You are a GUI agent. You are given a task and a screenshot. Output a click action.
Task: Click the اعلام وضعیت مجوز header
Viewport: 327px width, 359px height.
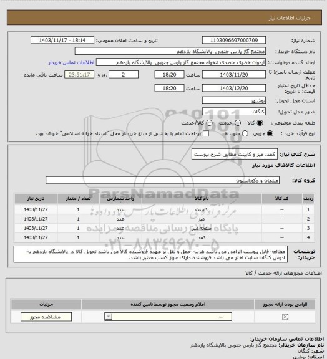(168, 305)
